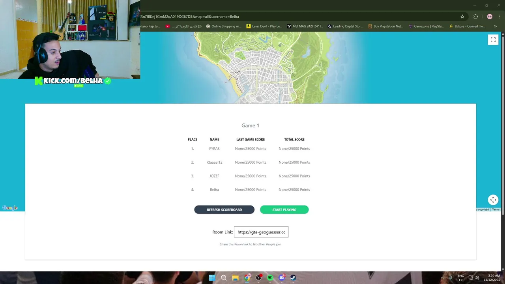Image resolution: width=505 pixels, height=284 pixels.
Task: Click the browser address bar URL
Action: (x=190, y=17)
